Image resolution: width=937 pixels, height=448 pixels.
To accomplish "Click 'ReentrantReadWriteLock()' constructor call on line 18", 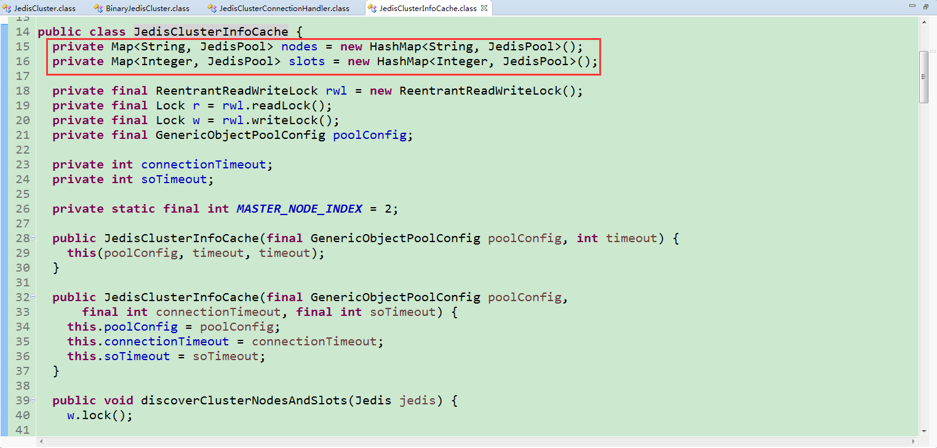I will (x=488, y=91).
